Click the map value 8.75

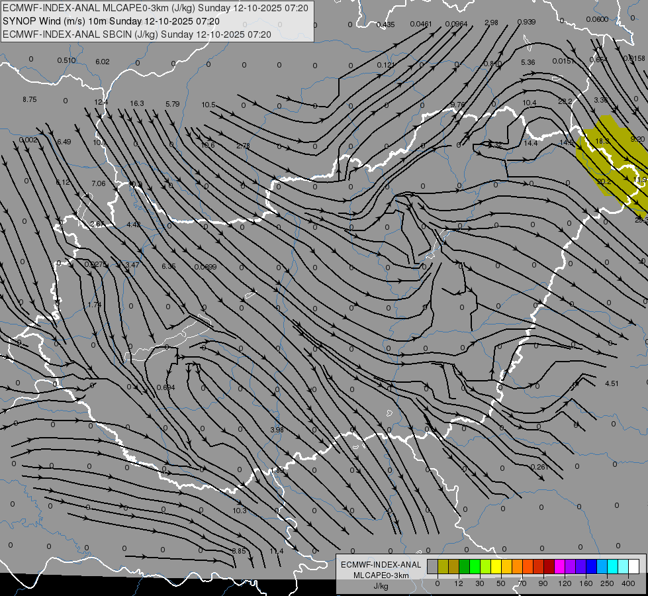click(x=30, y=100)
